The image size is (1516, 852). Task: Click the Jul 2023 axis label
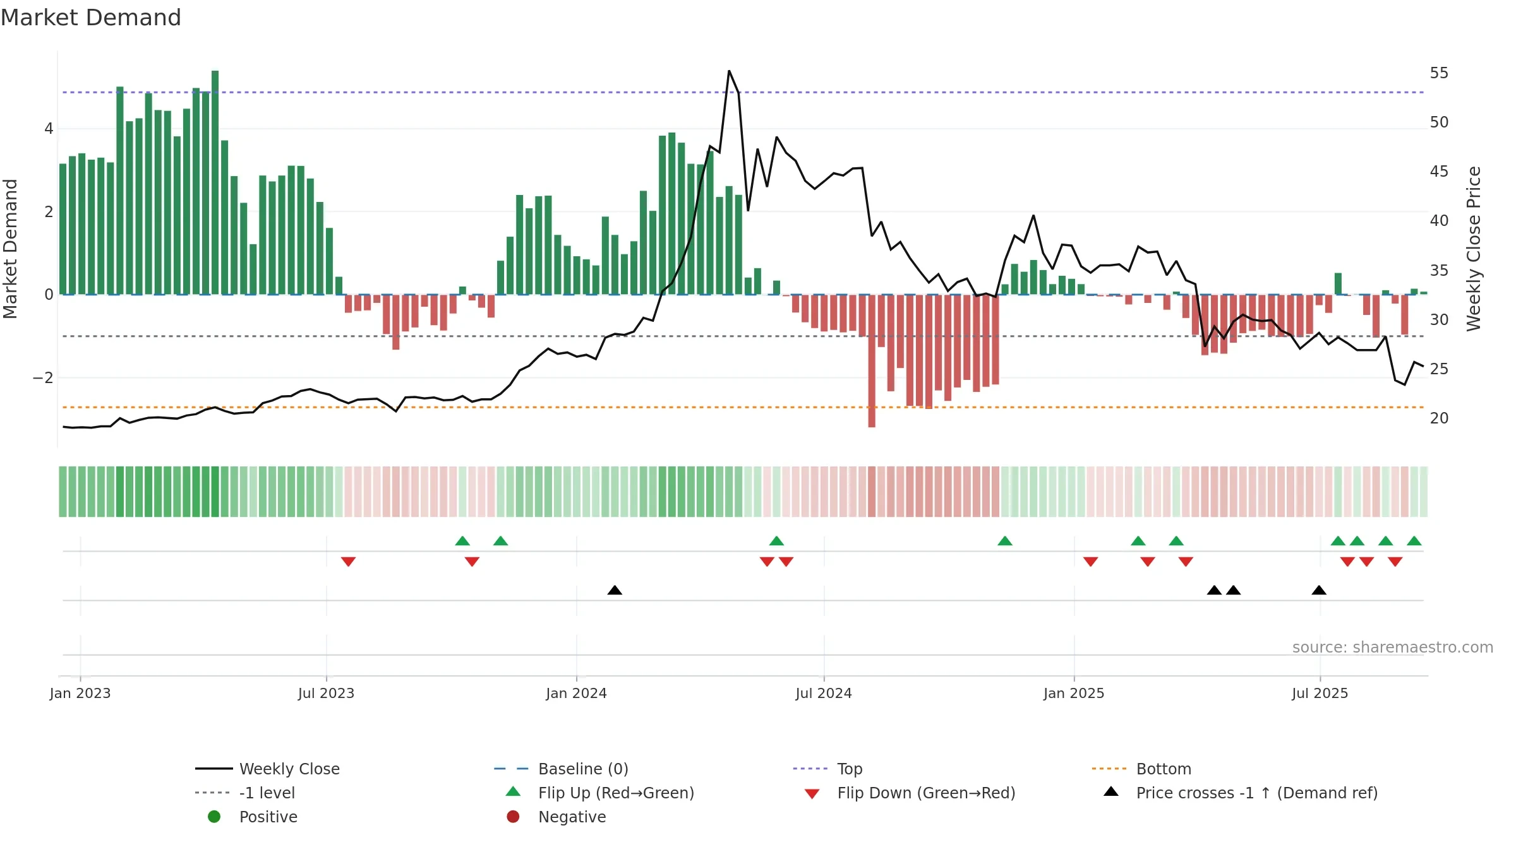[326, 693]
